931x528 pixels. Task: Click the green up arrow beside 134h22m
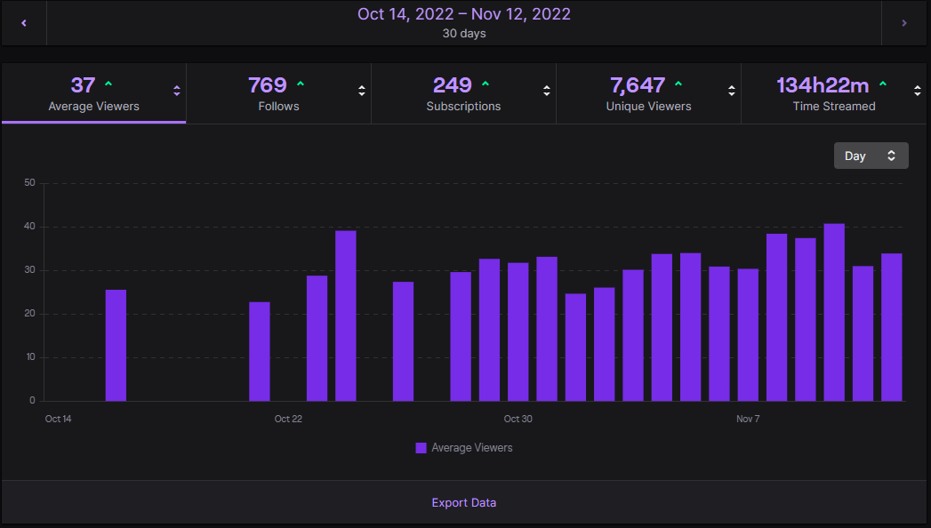(883, 84)
